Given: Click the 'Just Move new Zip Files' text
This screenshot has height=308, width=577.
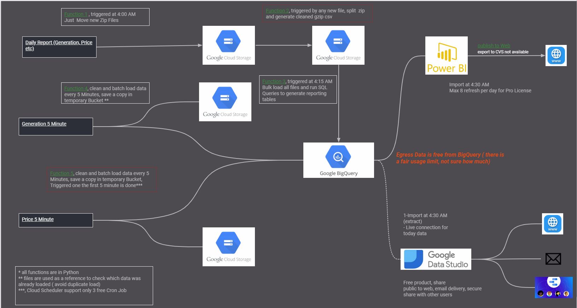Looking at the screenshot, I should coord(92,20).
